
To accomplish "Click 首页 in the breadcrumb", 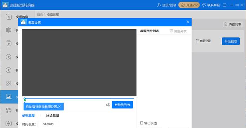I will pos(40,15).
